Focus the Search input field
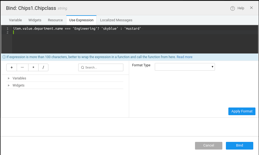Screen dimensions: 259x155 (x=103, y=67)
